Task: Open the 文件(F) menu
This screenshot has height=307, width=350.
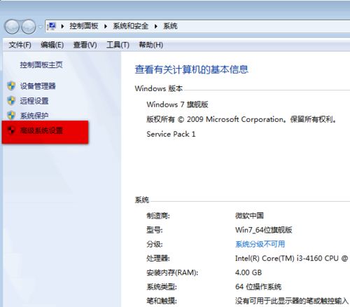Action: tap(20, 45)
